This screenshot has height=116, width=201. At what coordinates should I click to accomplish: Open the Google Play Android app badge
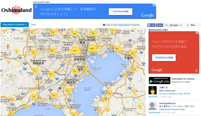[160, 80]
